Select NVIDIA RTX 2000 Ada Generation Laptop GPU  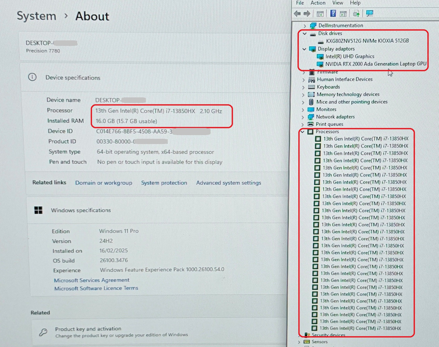point(376,64)
